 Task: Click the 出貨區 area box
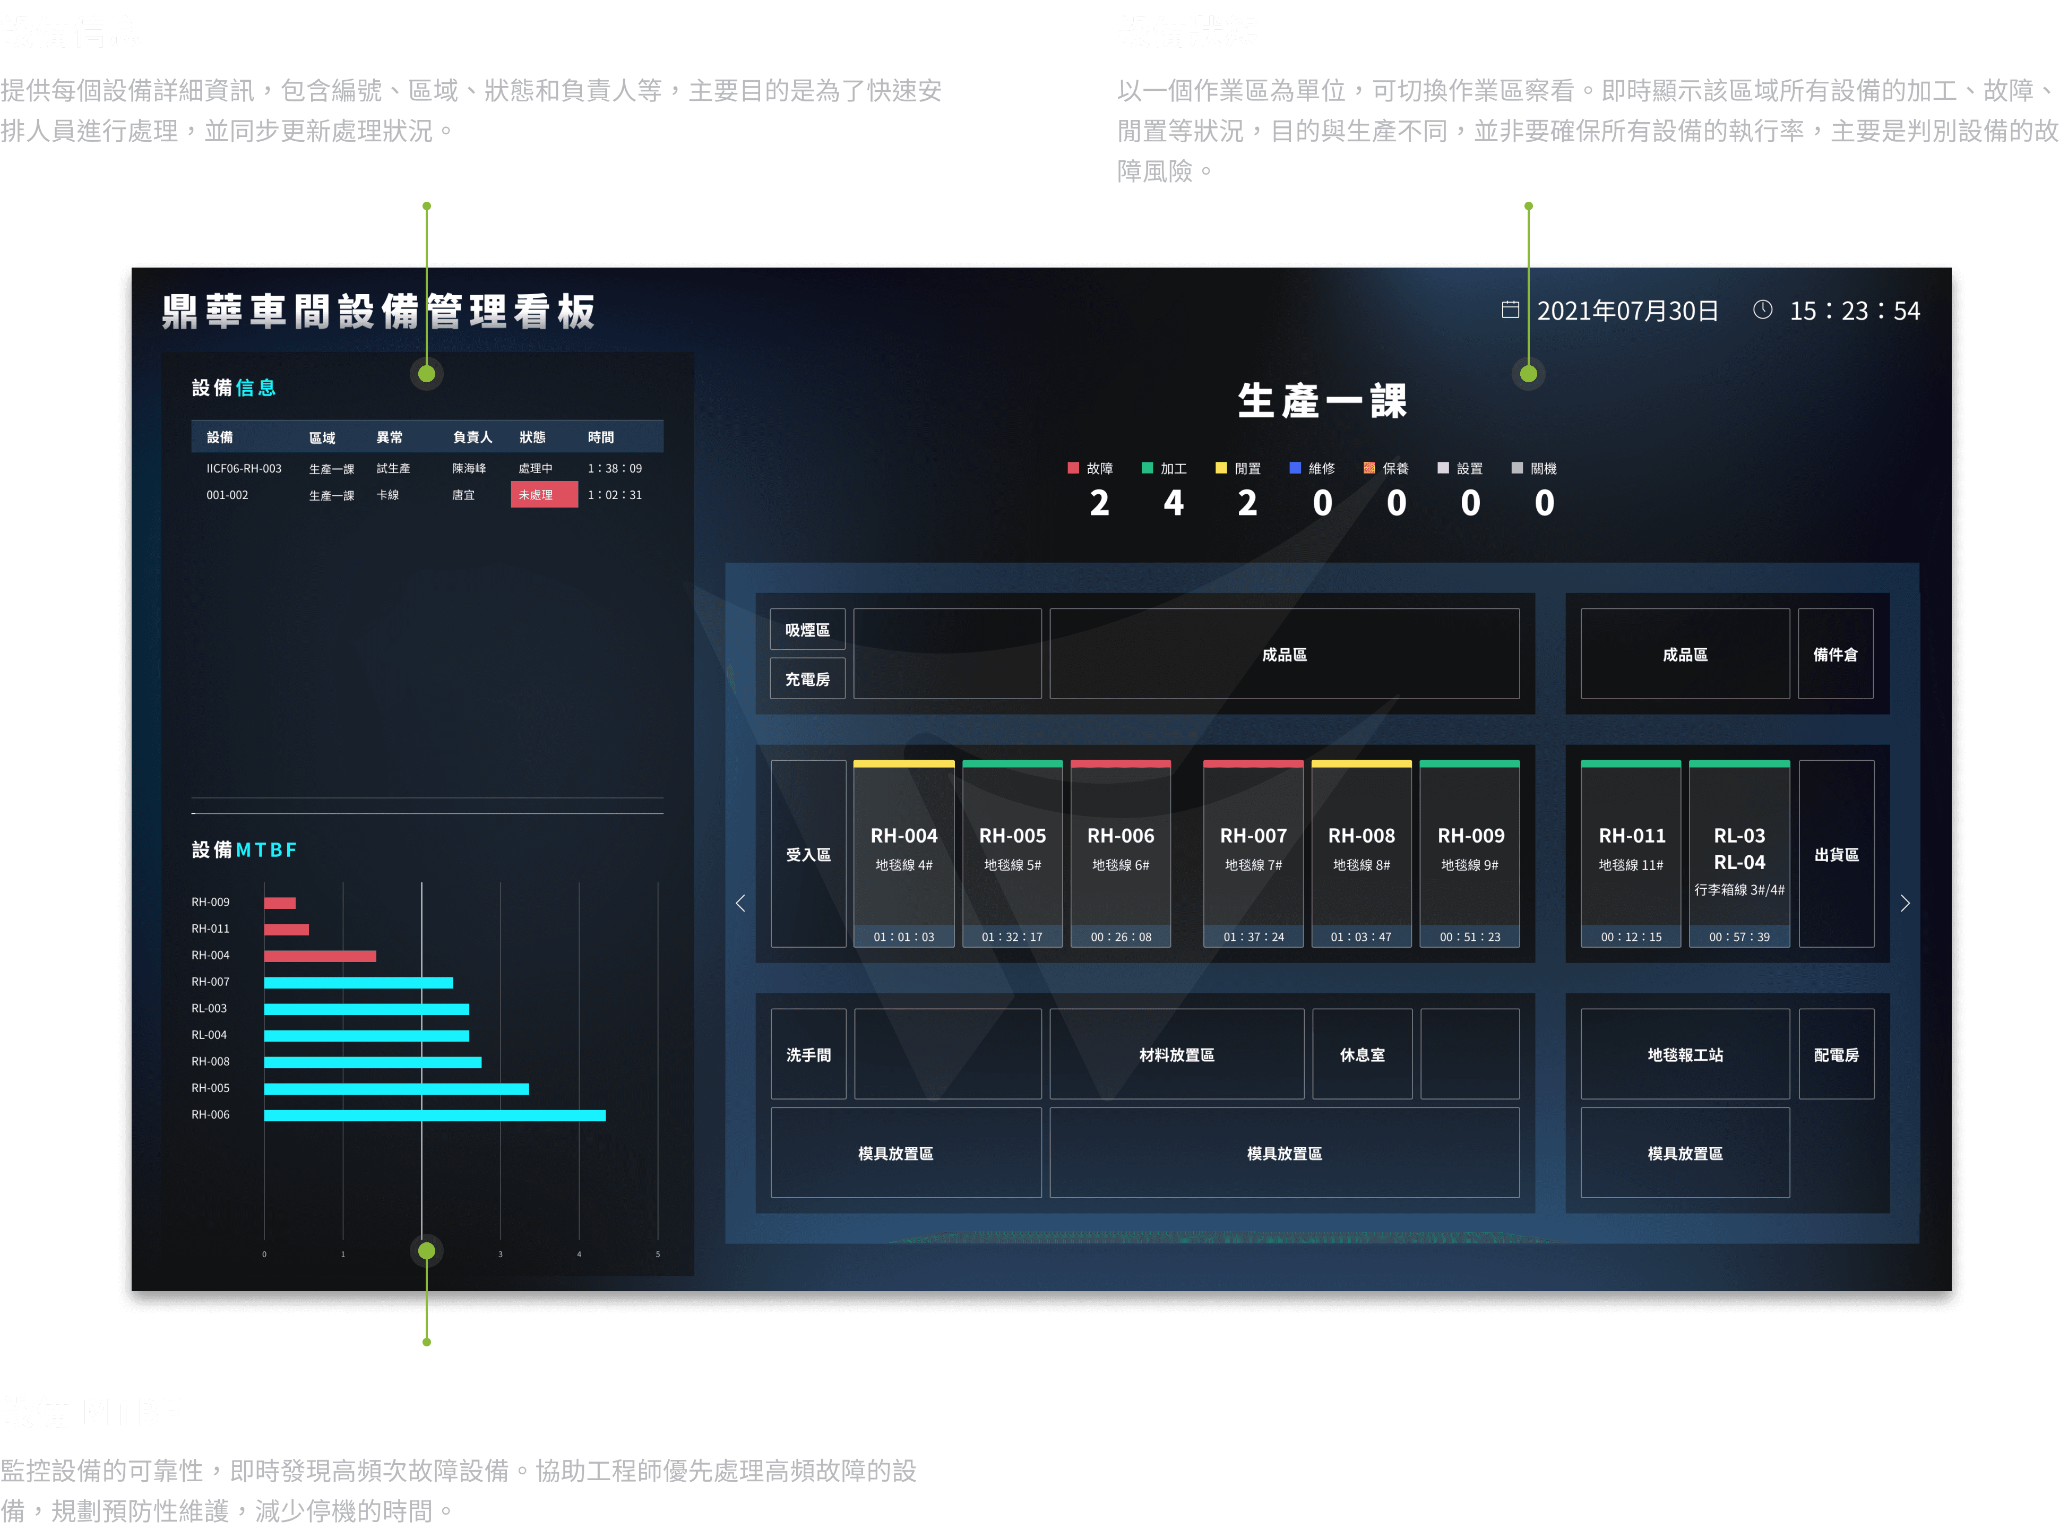(1837, 854)
